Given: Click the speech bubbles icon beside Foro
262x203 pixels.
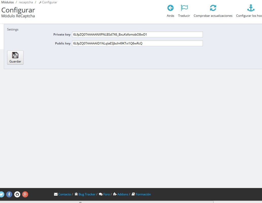Looking at the screenshot, I should point(101,194).
